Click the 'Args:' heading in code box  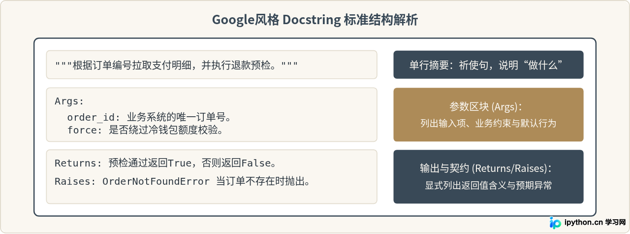pyautogui.click(x=69, y=101)
